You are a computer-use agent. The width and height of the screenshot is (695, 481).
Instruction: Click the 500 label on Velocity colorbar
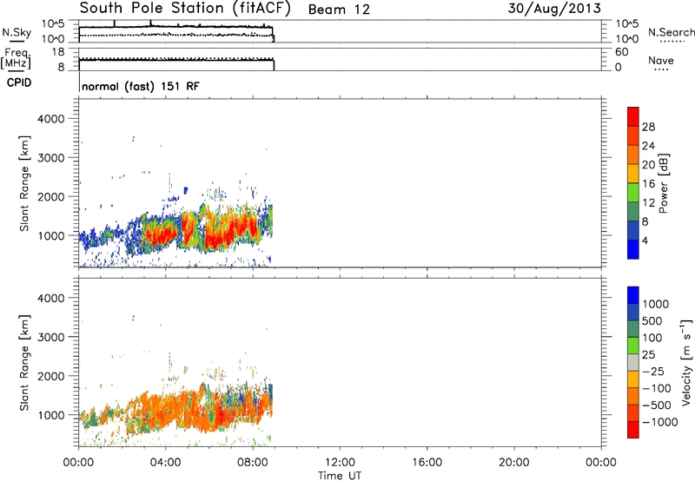click(652, 320)
